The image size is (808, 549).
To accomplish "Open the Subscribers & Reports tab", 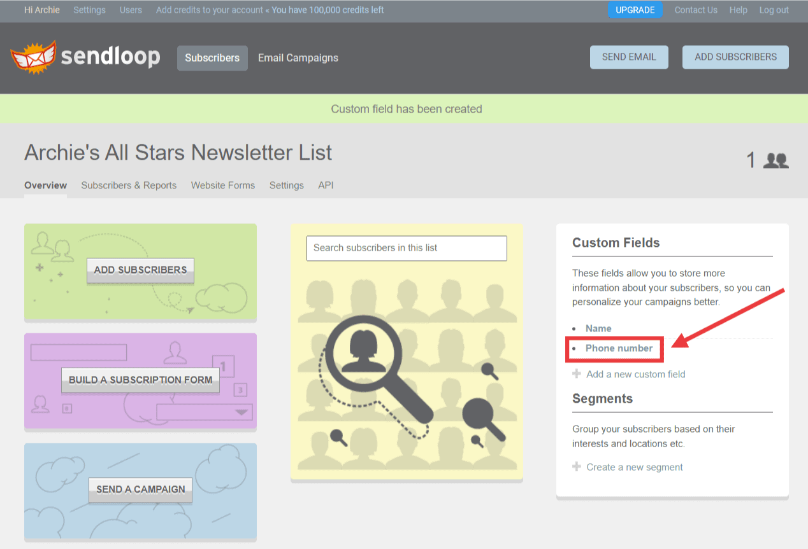I will (129, 185).
